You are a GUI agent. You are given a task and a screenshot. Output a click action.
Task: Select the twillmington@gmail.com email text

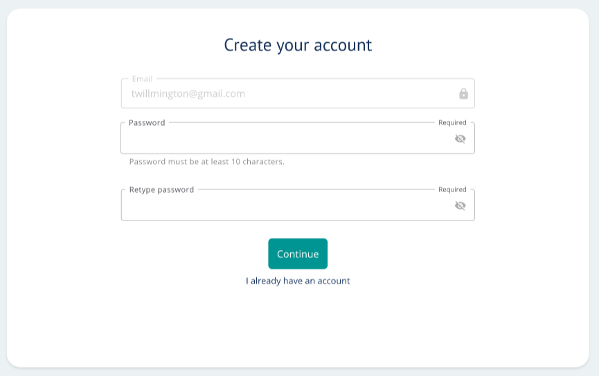pyautogui.click(x=188, y=94)
